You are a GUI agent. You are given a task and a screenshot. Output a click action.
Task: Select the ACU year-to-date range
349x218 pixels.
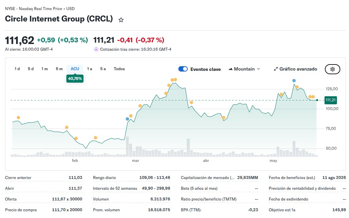click(75, 69)
